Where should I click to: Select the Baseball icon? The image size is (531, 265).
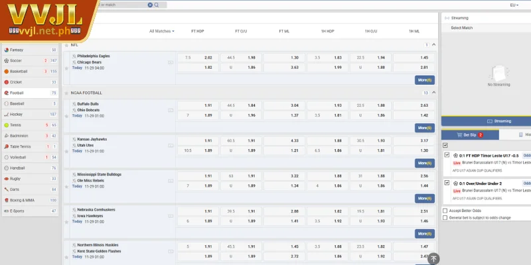6,104
